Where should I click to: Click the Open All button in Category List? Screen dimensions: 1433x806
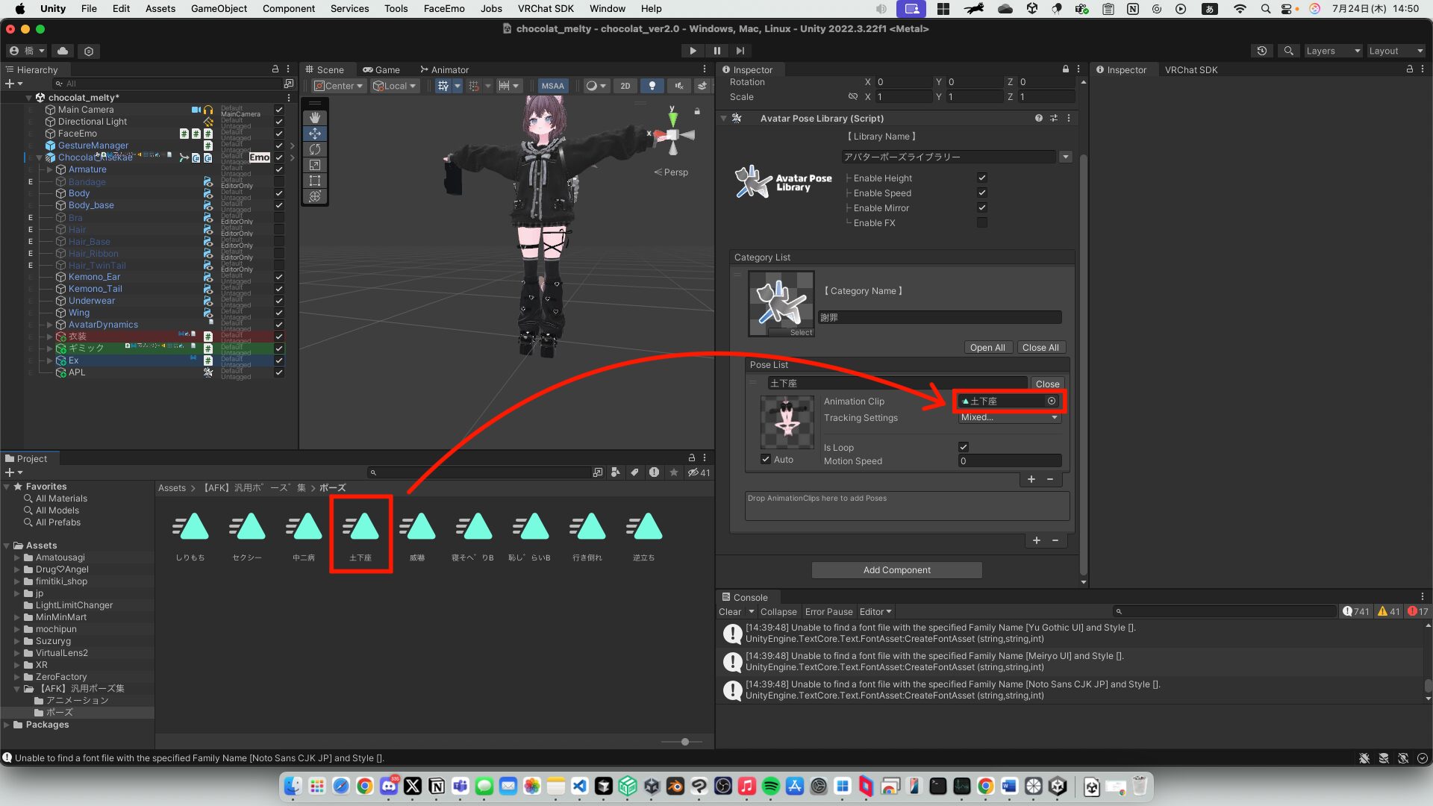pos(987,347)
